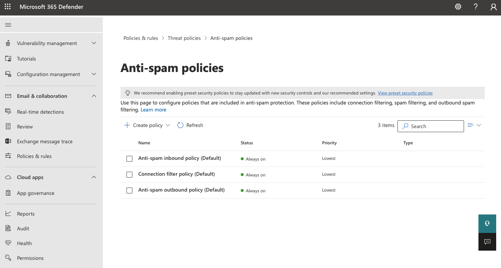Image resolution: width=501 pixels, height=268 pixels.
Task: Click the Refresh icon in toolbar
Action: [x=180, y=125]
